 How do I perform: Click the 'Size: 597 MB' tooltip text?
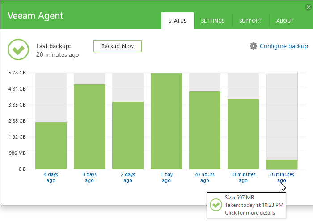click(239, 198)
